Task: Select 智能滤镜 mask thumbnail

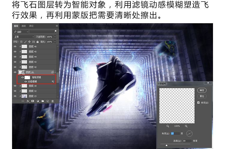Action: click(27, 77)
